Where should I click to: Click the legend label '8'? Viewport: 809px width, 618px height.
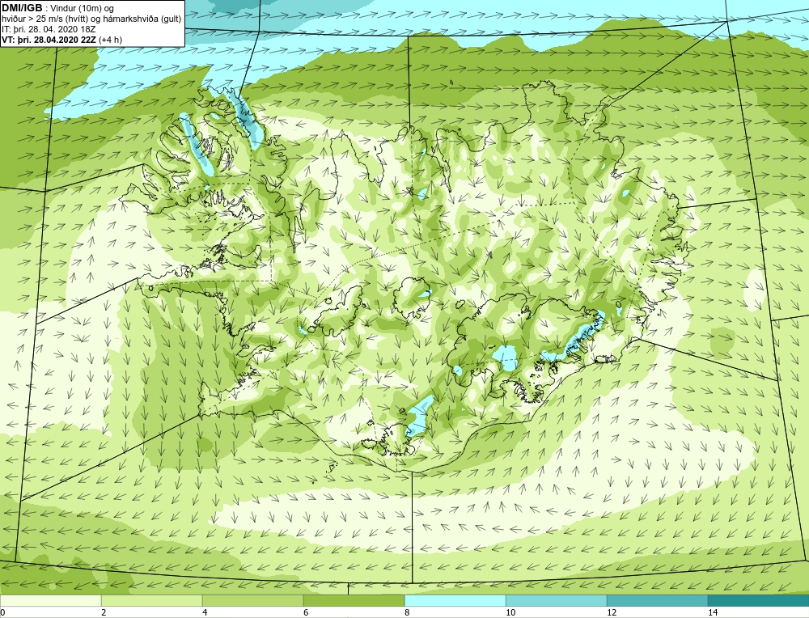407,612
